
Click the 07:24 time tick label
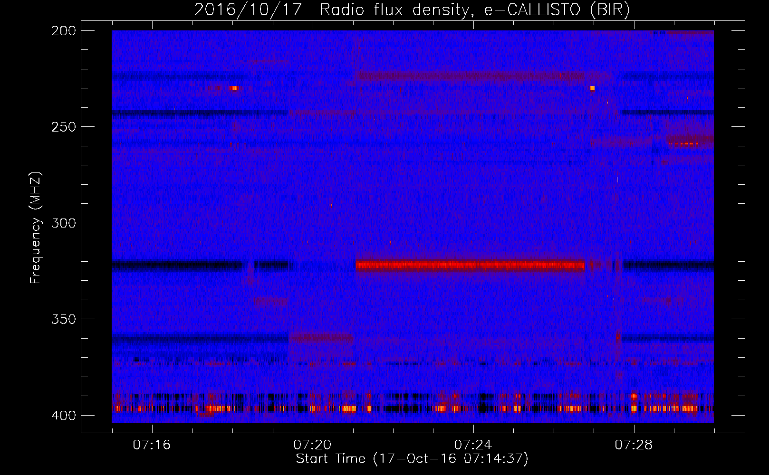coord(473,445)
